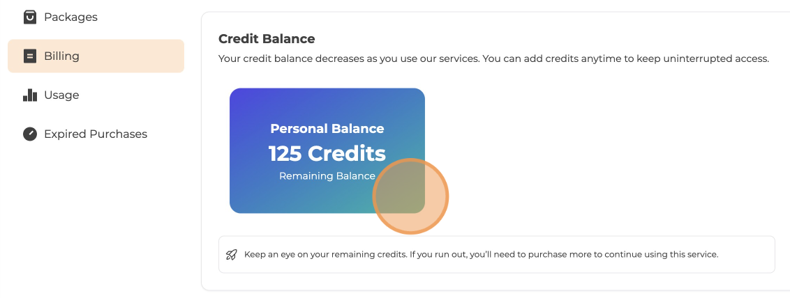
Task: Click the orange circle highlight on card corner
Action: [410, 196]
